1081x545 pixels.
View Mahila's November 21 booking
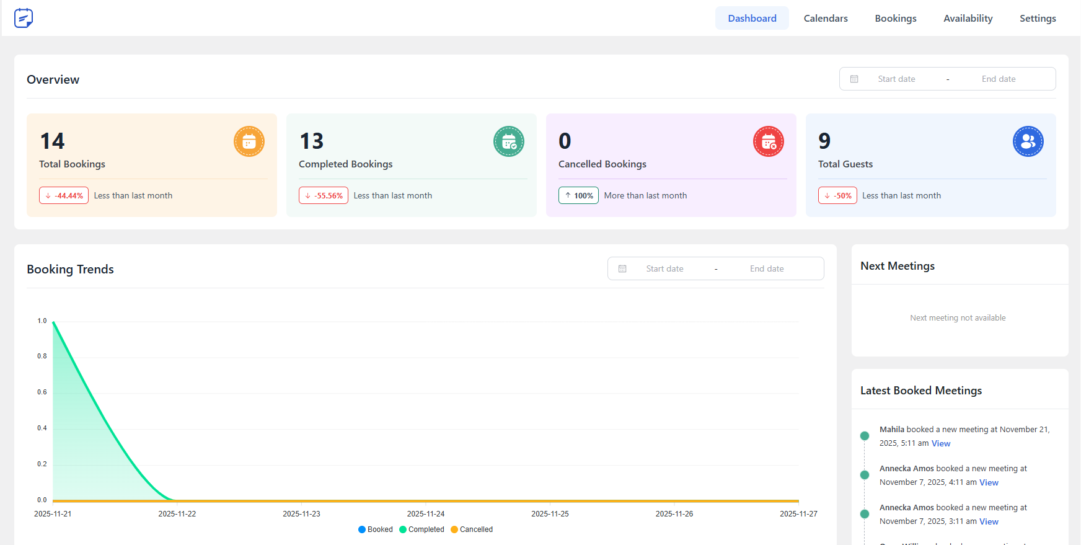(940, 444)
